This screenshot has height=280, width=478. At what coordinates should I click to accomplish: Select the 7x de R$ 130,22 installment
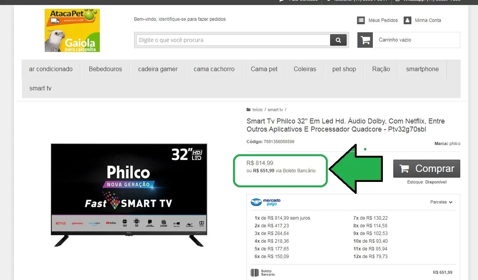pos(371,218)
